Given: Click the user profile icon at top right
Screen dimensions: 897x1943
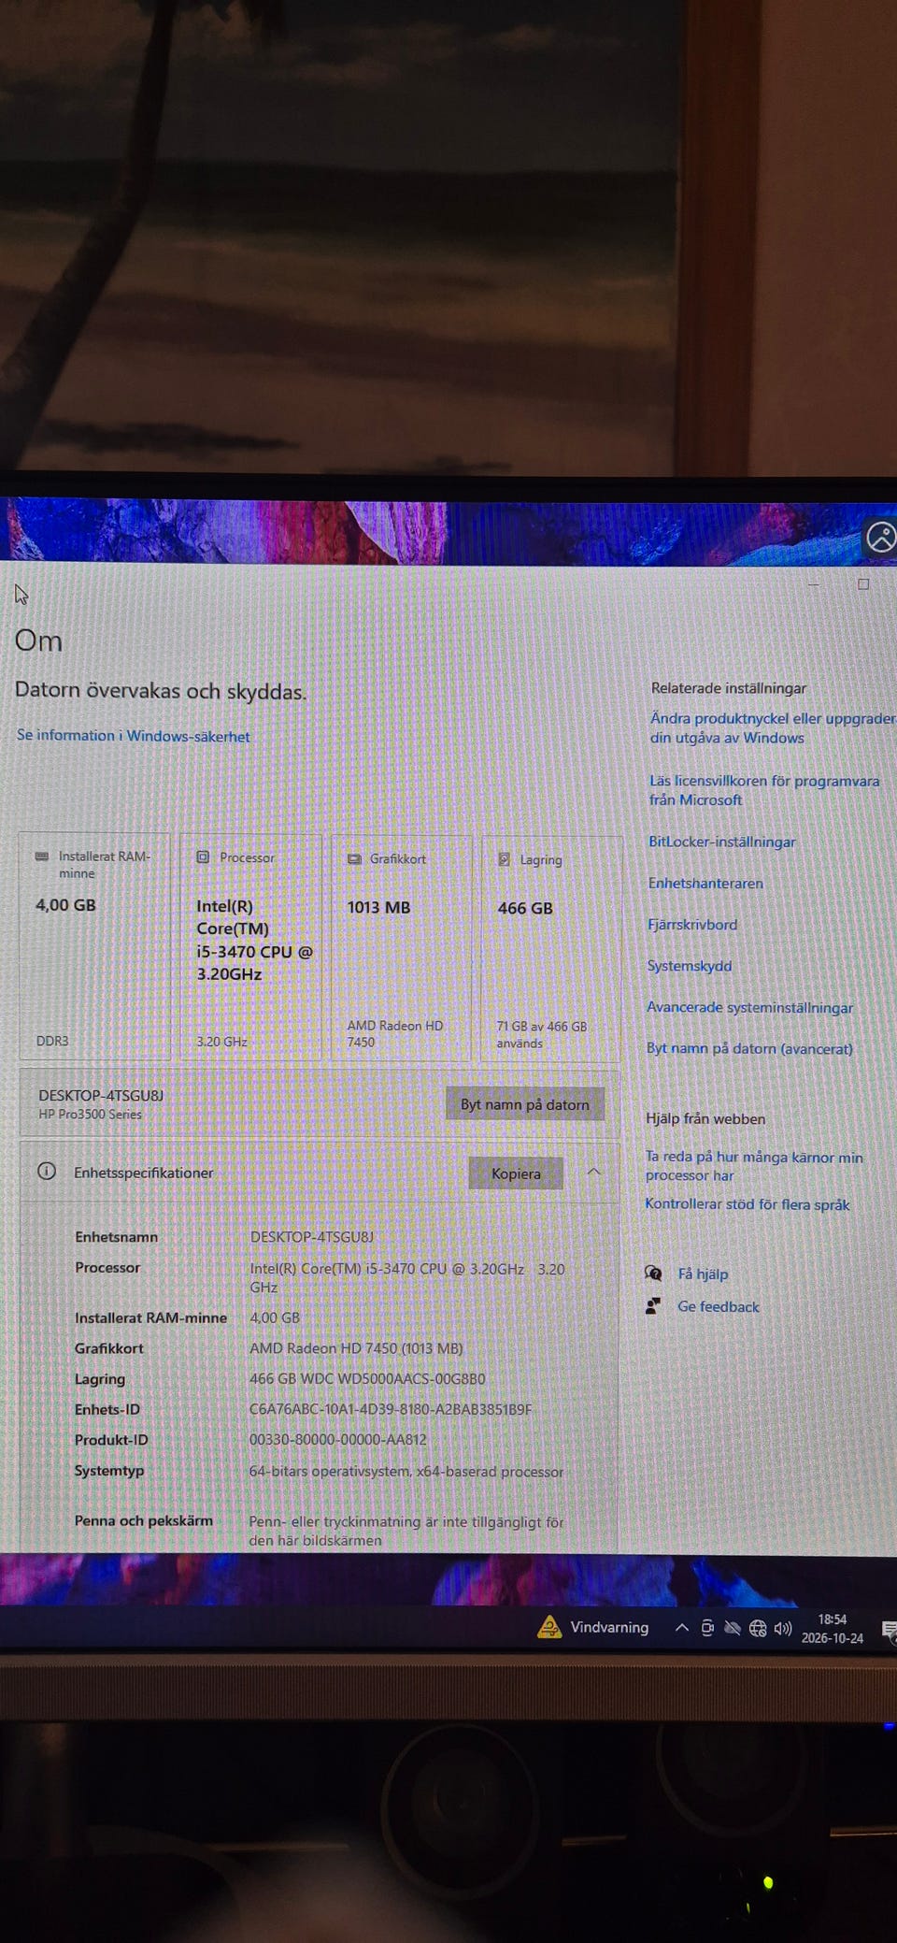Looking at the screenshot, I should coord(880,538).
